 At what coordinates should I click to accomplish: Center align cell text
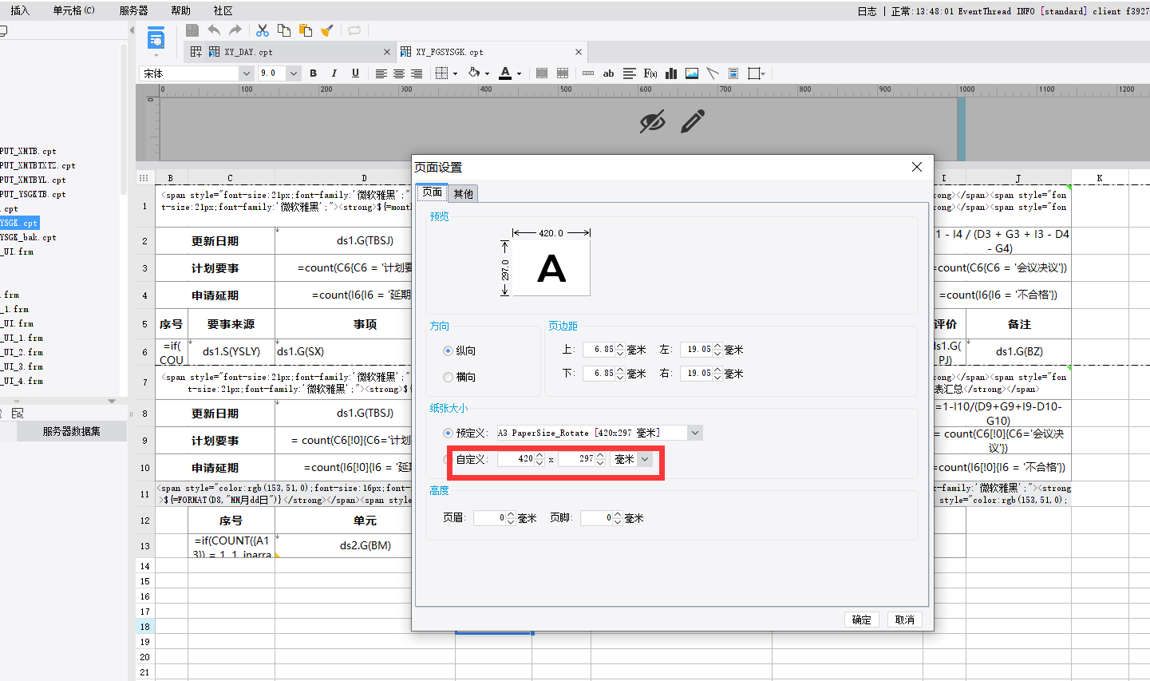(399, 73)
